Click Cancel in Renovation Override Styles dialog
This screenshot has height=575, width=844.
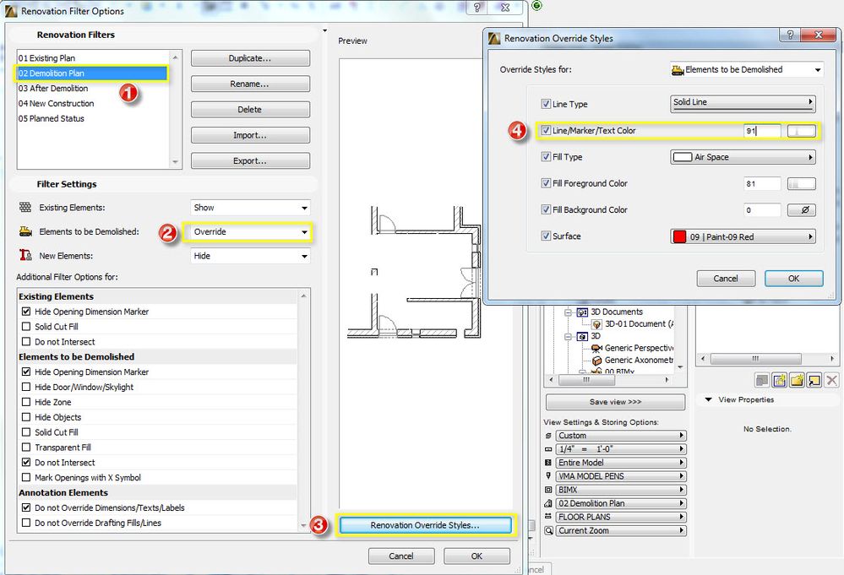tap(726, 279)
